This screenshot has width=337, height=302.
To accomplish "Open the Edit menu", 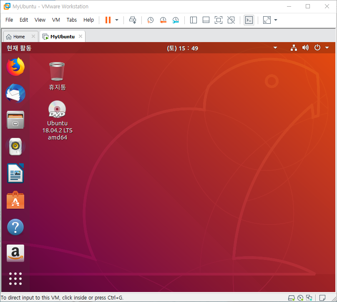I will coord(24,20).
